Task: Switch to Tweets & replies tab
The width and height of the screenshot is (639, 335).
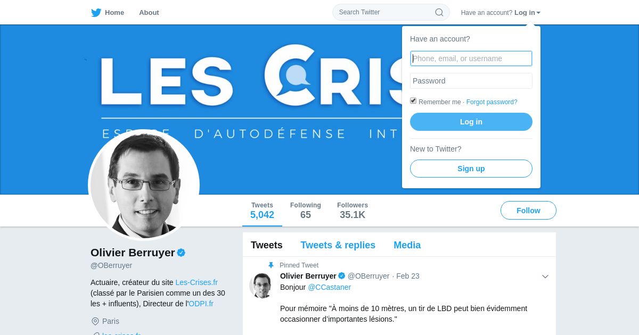Action: (x=338, y=245)
